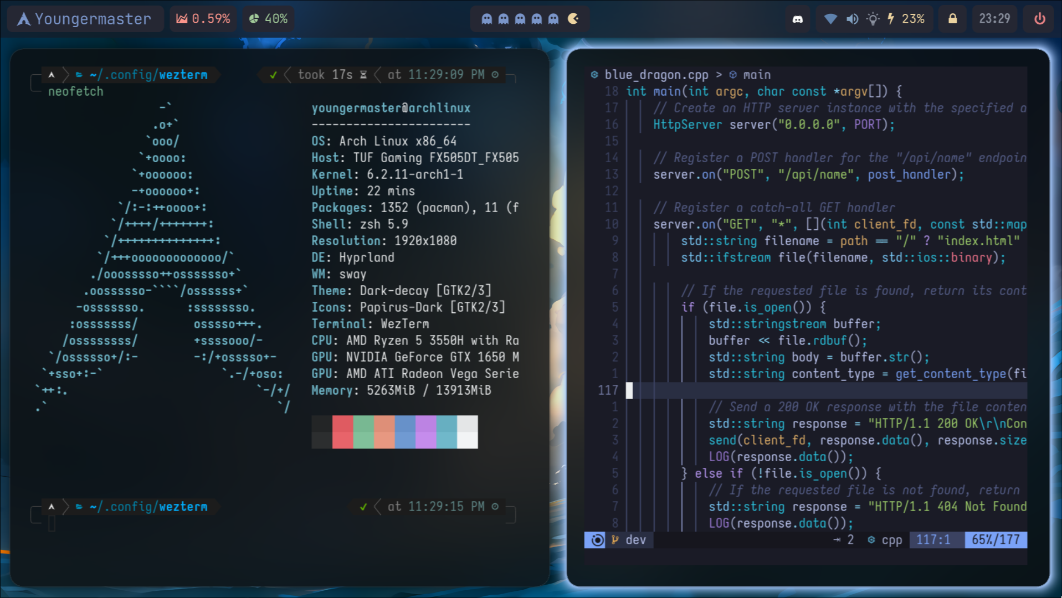Click the clock icon after '11:29:09 PM'
1062x598 pixels.
[495, 75]
